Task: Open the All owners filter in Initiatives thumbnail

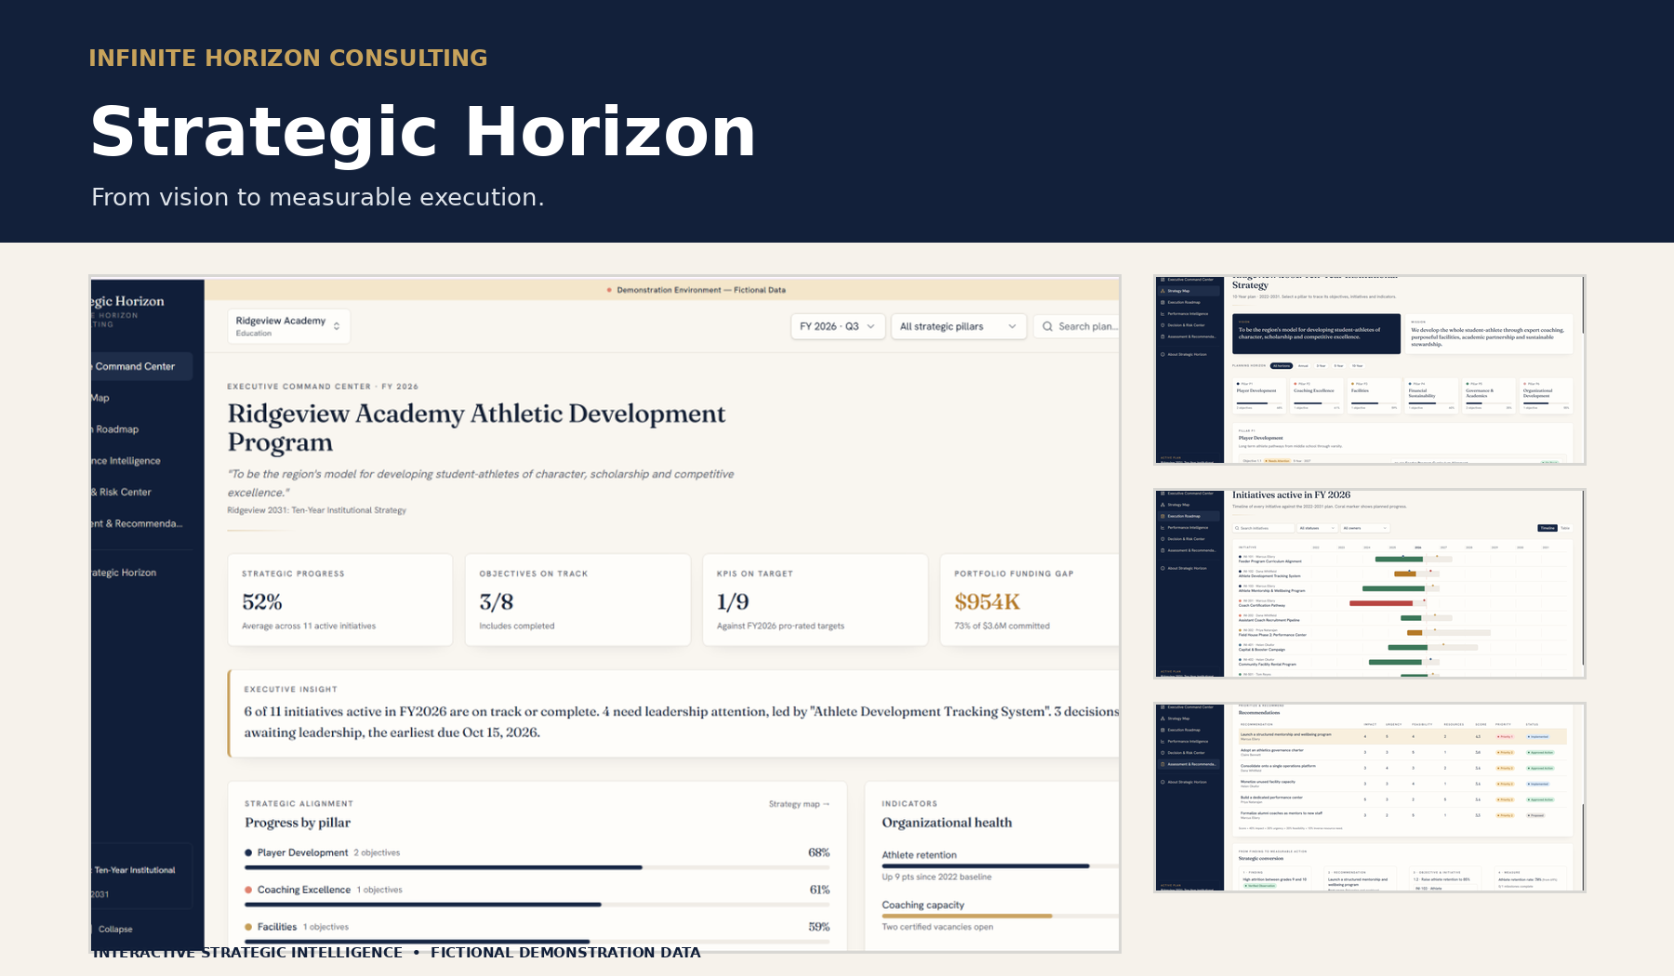Action: (x=1365, y=528)
